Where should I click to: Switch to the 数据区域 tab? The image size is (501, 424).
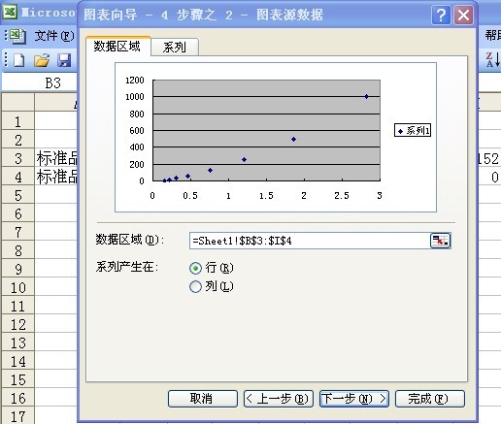117,46
